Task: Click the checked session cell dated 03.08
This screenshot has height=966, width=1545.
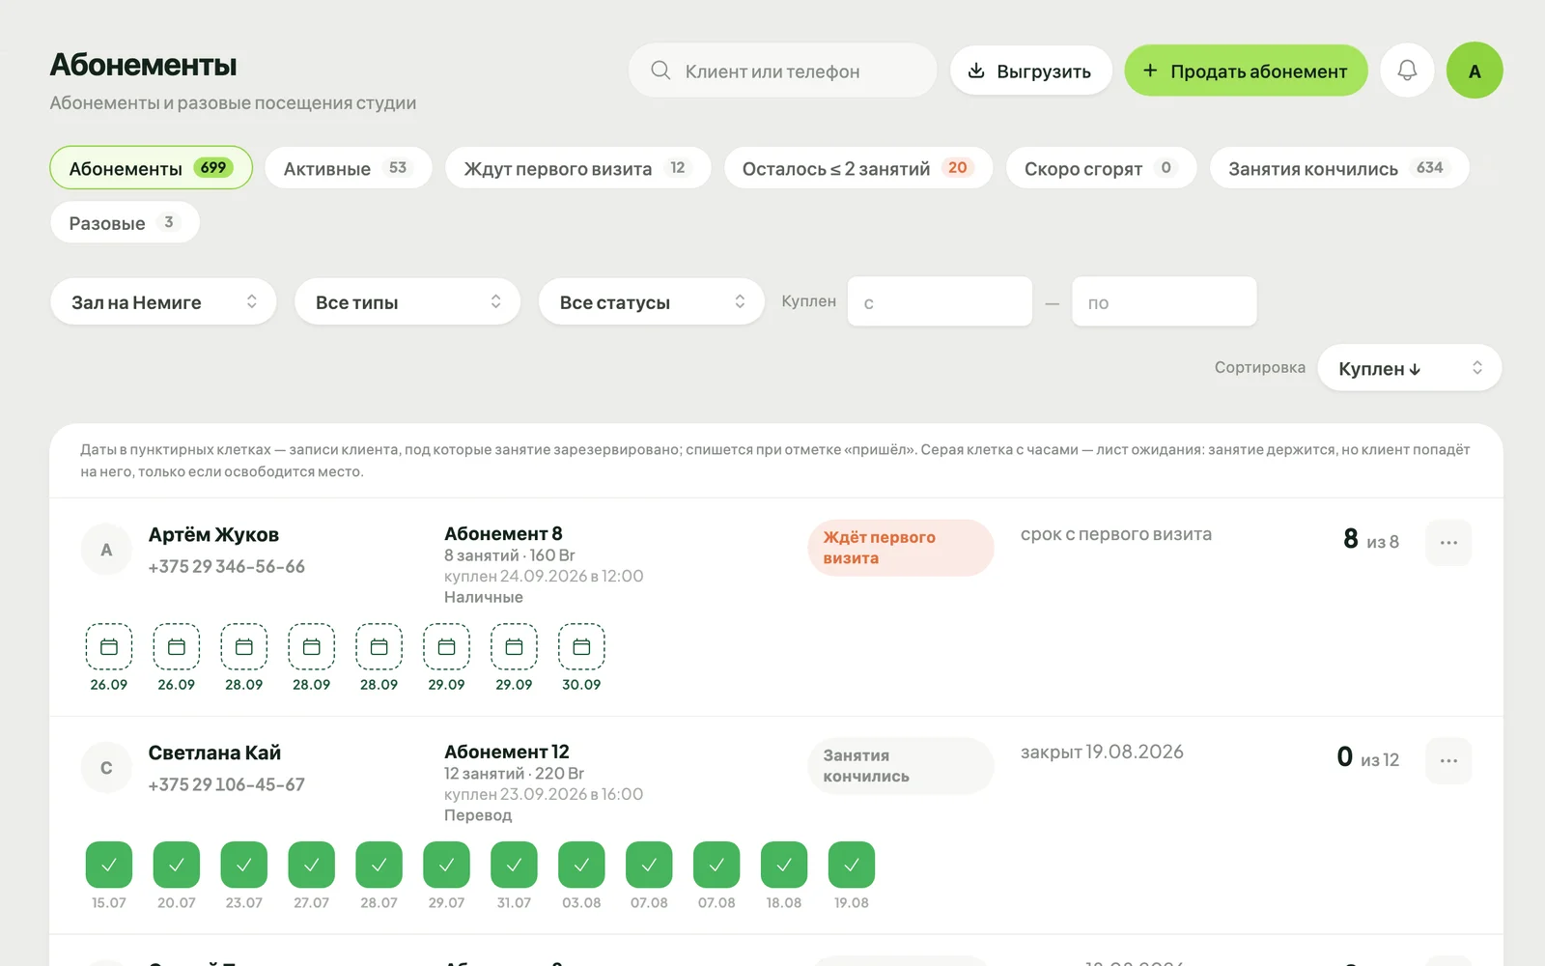Action: click(x=582, y=865)
